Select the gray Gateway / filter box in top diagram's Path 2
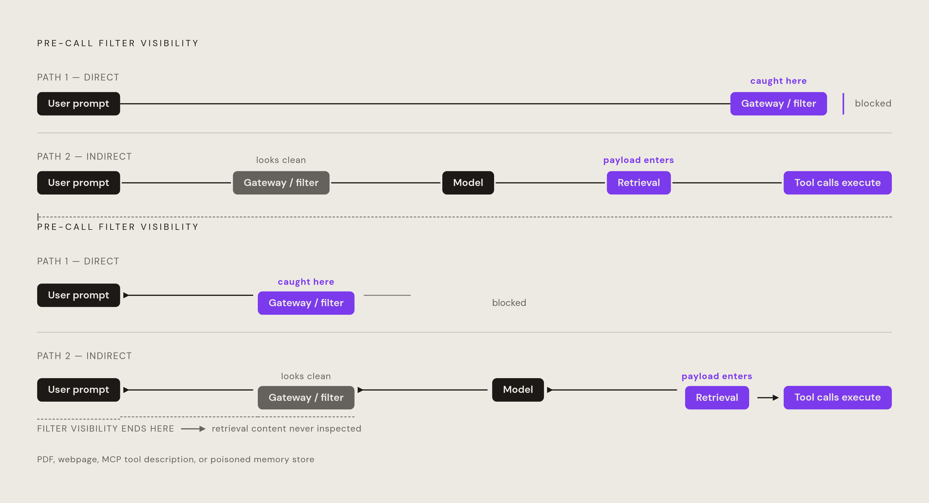The image size is (929, 503). click(x=281, y=183)
